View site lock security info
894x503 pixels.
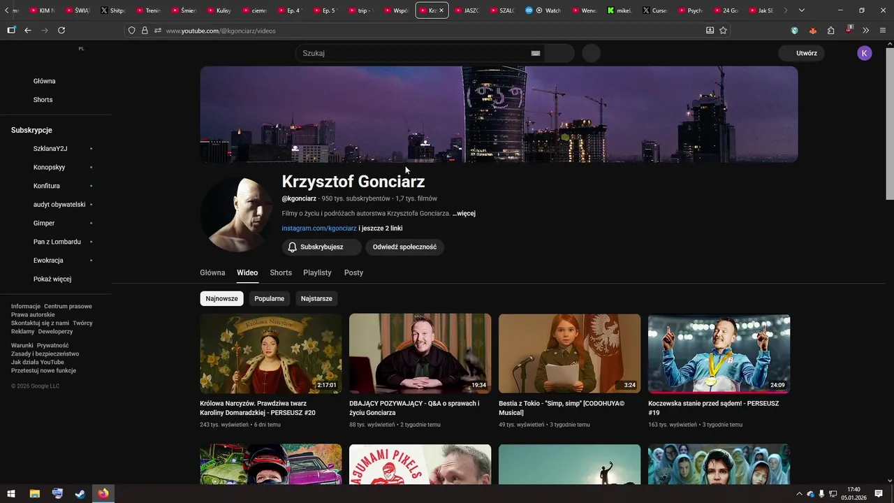tap(145, 31)
